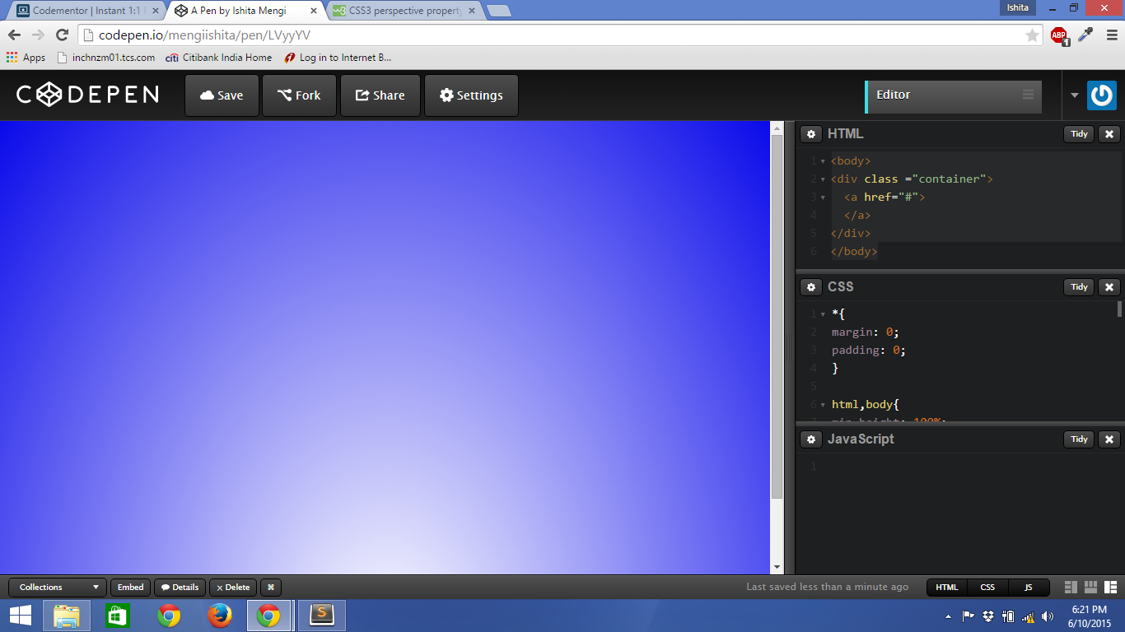
Task: Collapse the body tag via its disclosure arrow
Action: 822,160
